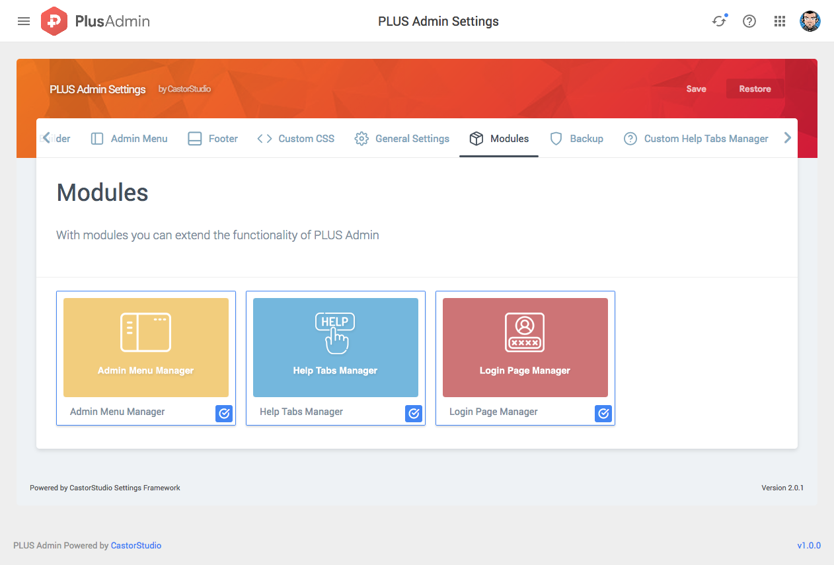
Task: Click the Help Tabs Manager module image
Action: click(336, 347)
